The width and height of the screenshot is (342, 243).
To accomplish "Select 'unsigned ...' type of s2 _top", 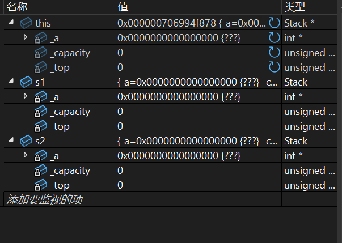I will click(x=310, y=185).
